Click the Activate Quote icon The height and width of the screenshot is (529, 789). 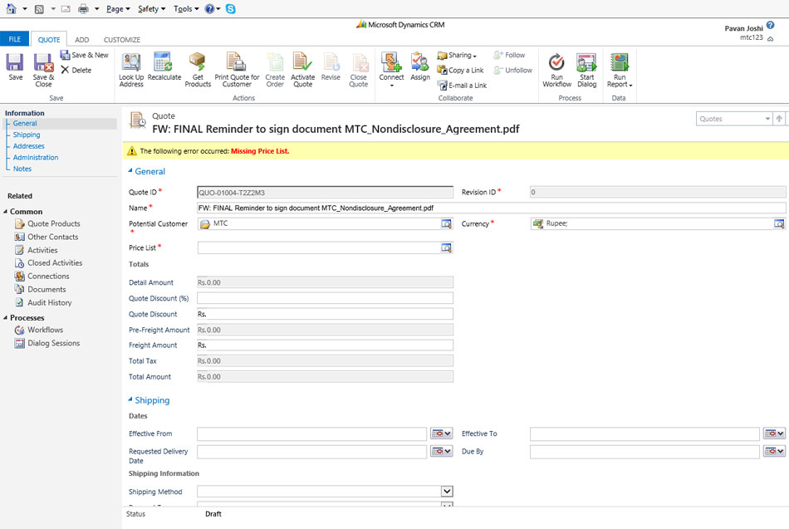(303, 64)
